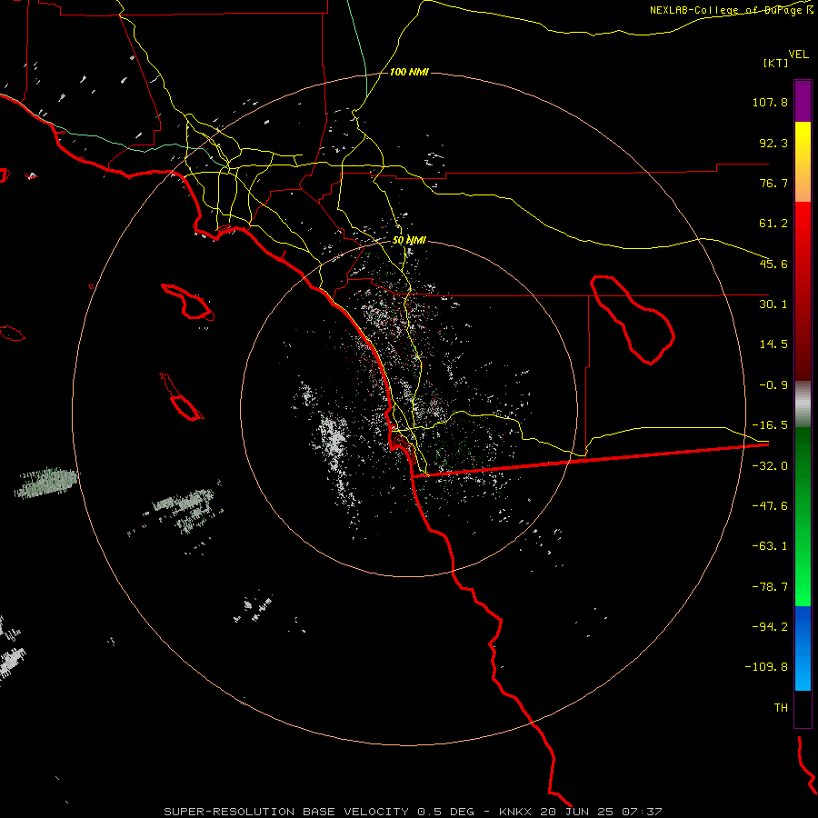Select the 14.5 scale value
Image resolution: width=818 pixels, height=818 pixels.
pyautogui.click(x=773, y=344)
